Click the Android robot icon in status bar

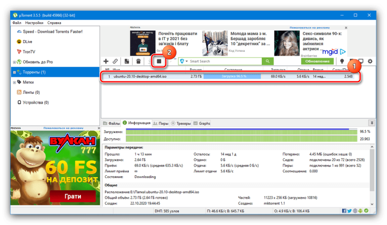pos(360,210)
